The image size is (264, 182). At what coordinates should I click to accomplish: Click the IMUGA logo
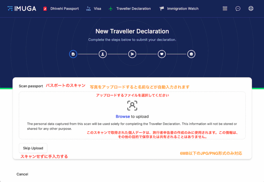[22, 9]
